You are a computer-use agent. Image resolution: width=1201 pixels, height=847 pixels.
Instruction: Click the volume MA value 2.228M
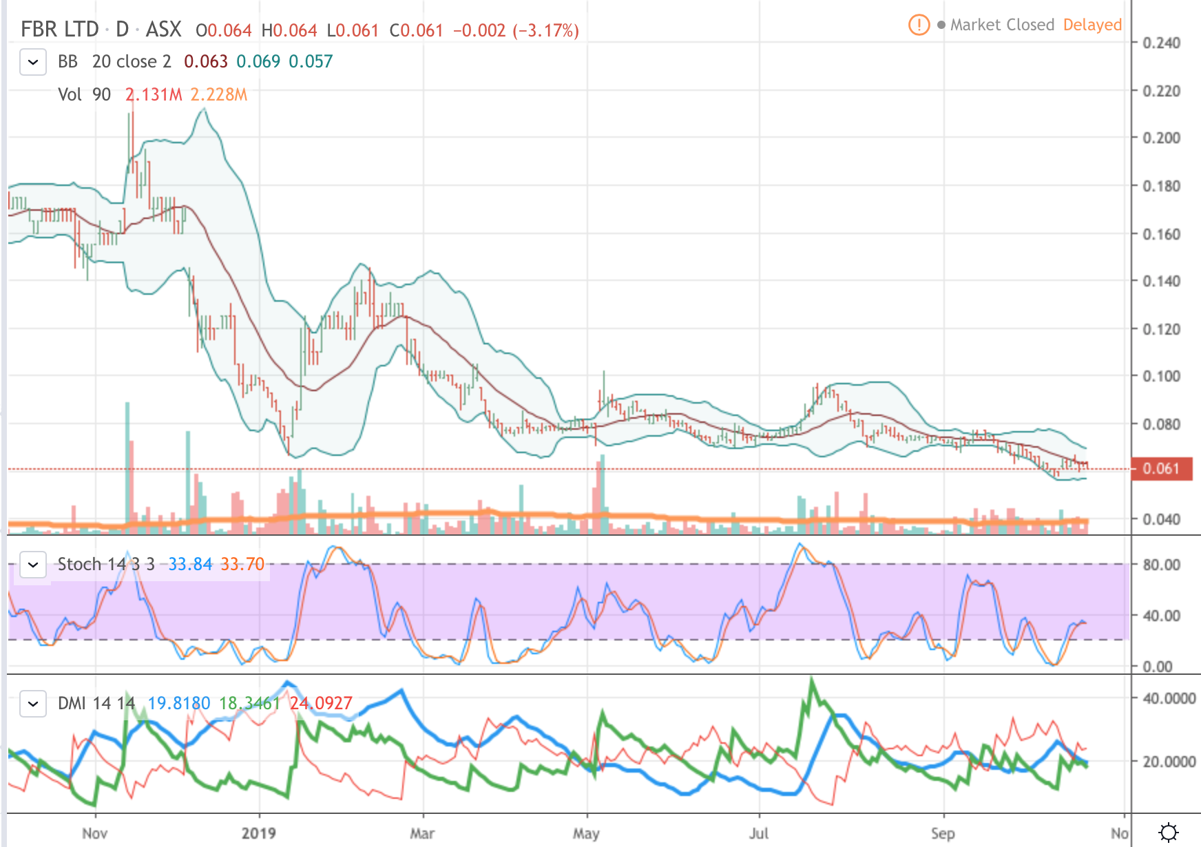(218, 94)
